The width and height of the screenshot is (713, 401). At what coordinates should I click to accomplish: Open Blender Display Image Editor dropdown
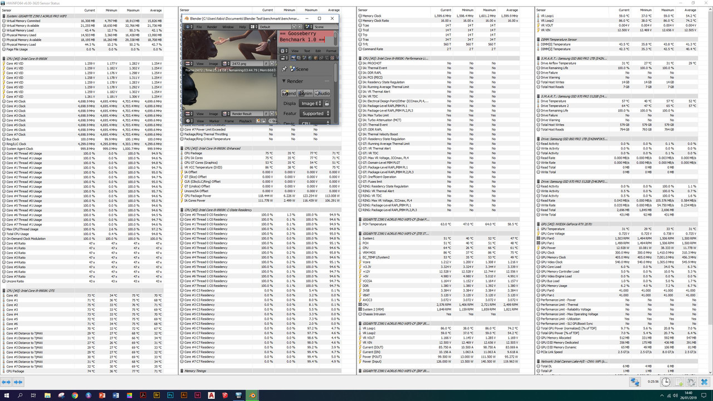click(x=311, y=104)
